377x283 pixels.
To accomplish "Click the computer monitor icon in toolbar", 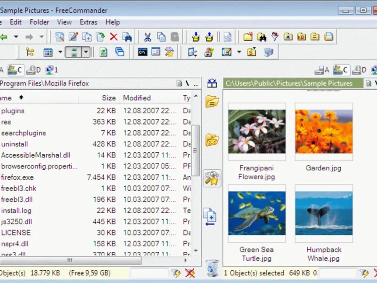I will [268, 52].
